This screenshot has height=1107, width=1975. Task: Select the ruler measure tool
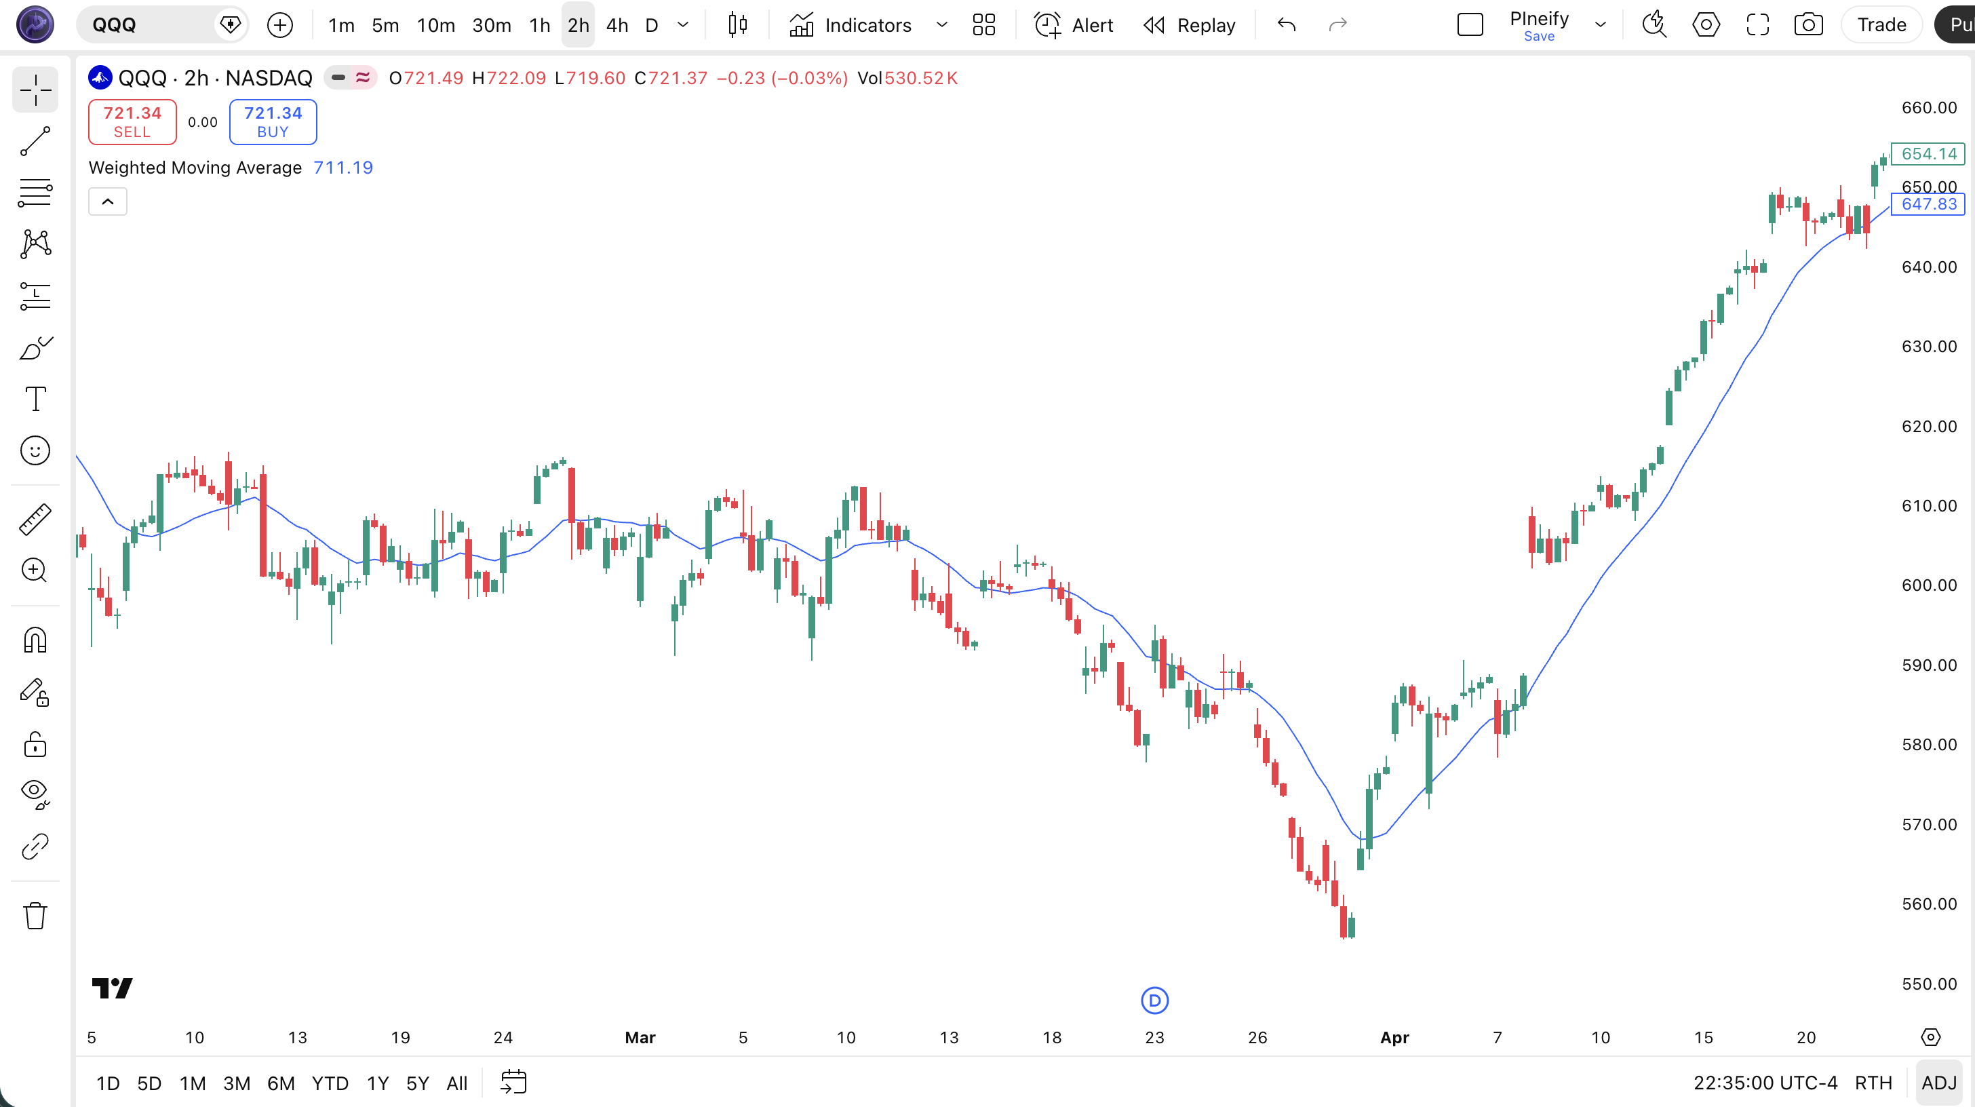(x=35, y=519)
